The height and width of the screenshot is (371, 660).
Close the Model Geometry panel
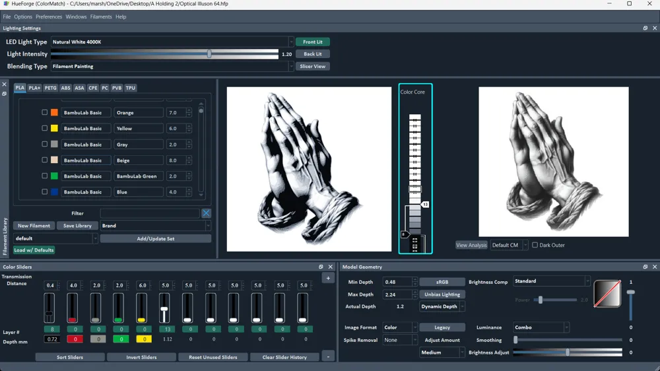pyautogui.click(x=655, y=267)
